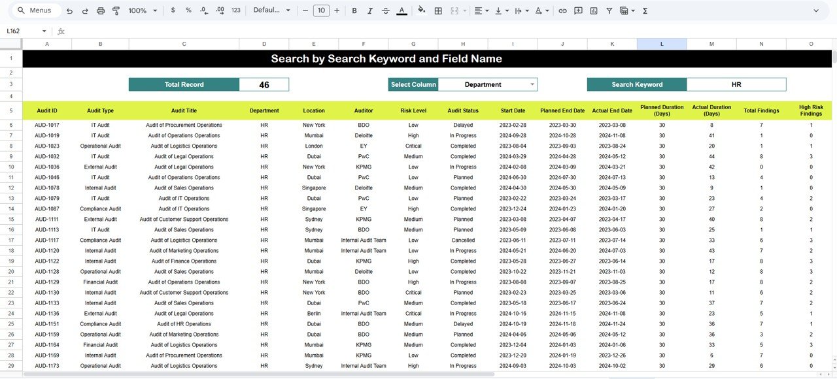Insert a link
The image size is (837, 379).
click(x=562, y=10)
